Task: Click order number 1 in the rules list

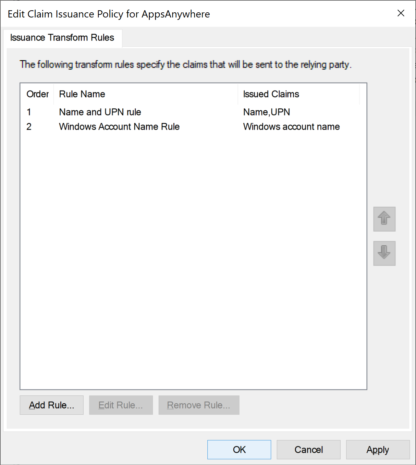Action: 29,112
